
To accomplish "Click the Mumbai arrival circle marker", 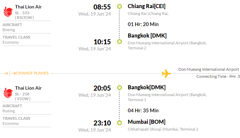I will pos(119,123).
